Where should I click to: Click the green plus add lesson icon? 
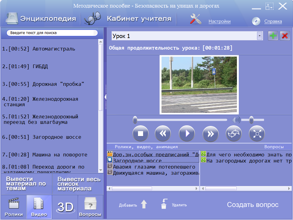click(x=273, y=36)
